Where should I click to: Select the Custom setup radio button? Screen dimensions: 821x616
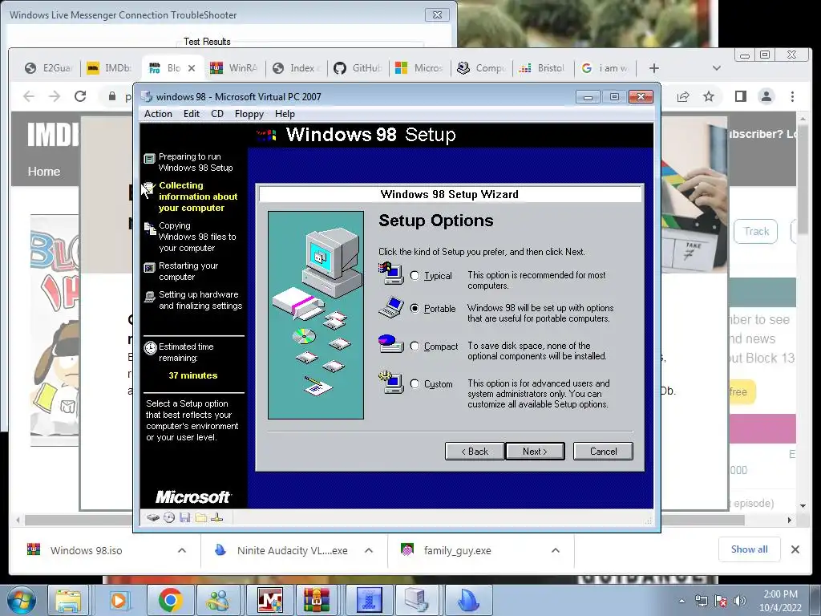415,384
